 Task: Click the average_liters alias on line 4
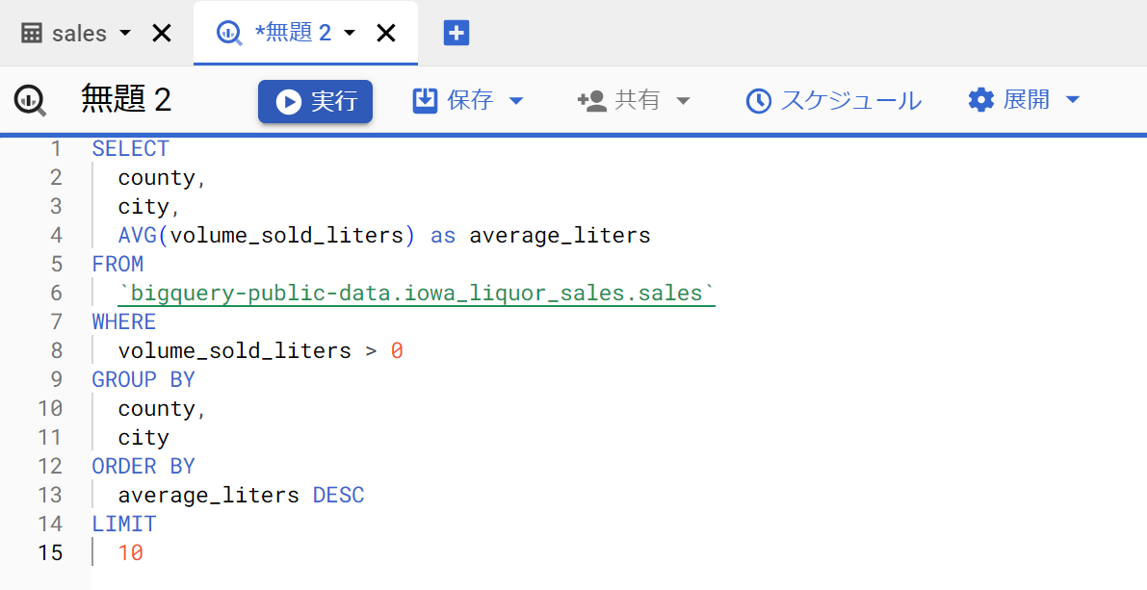click(x=560, y=236)
